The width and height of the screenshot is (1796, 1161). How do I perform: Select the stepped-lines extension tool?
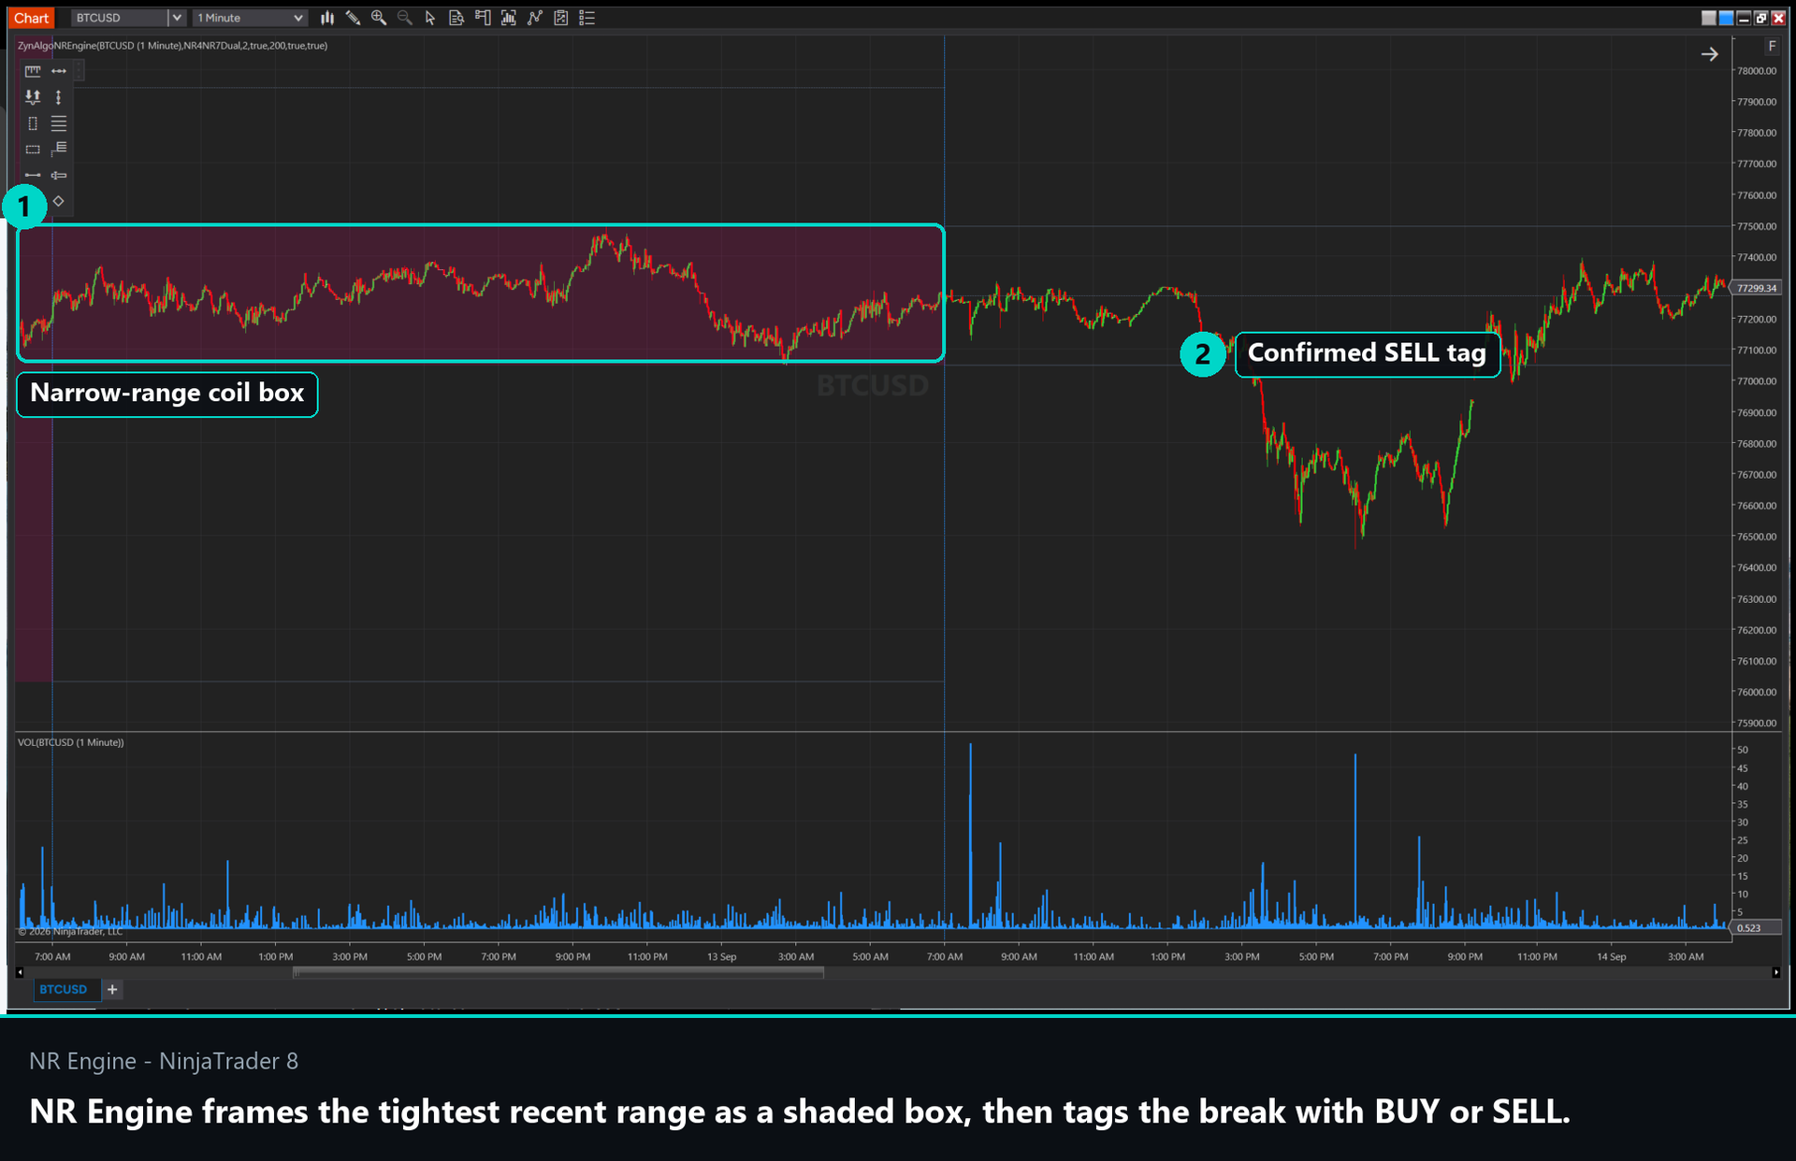59,149
